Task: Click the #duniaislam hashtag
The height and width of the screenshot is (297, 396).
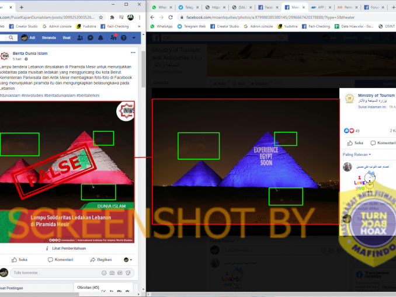Action: [10, 95]
